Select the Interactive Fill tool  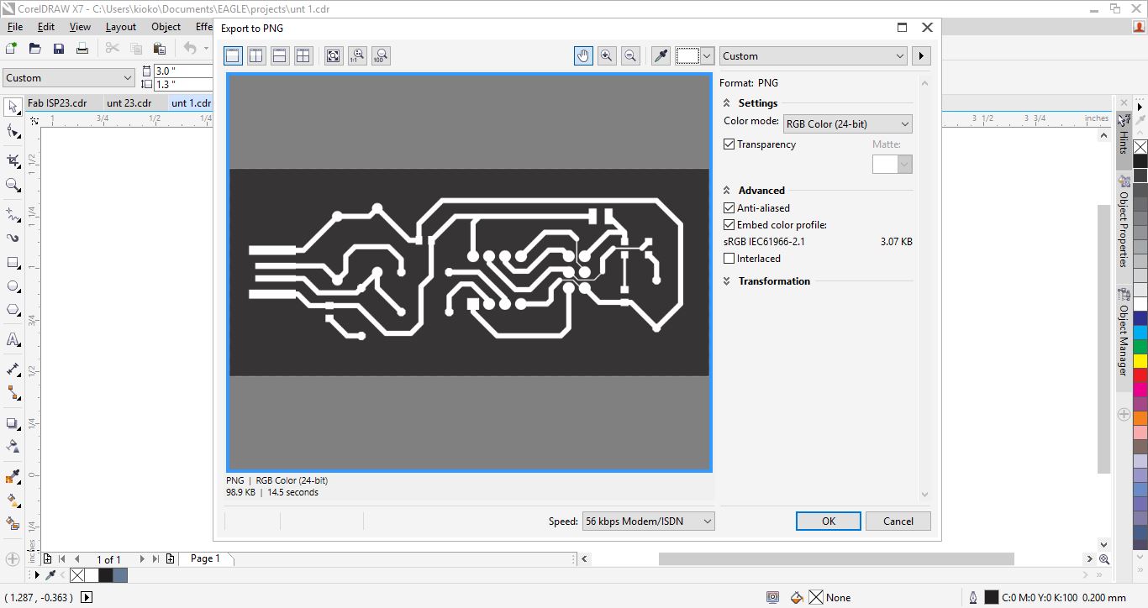click(13, 501)
